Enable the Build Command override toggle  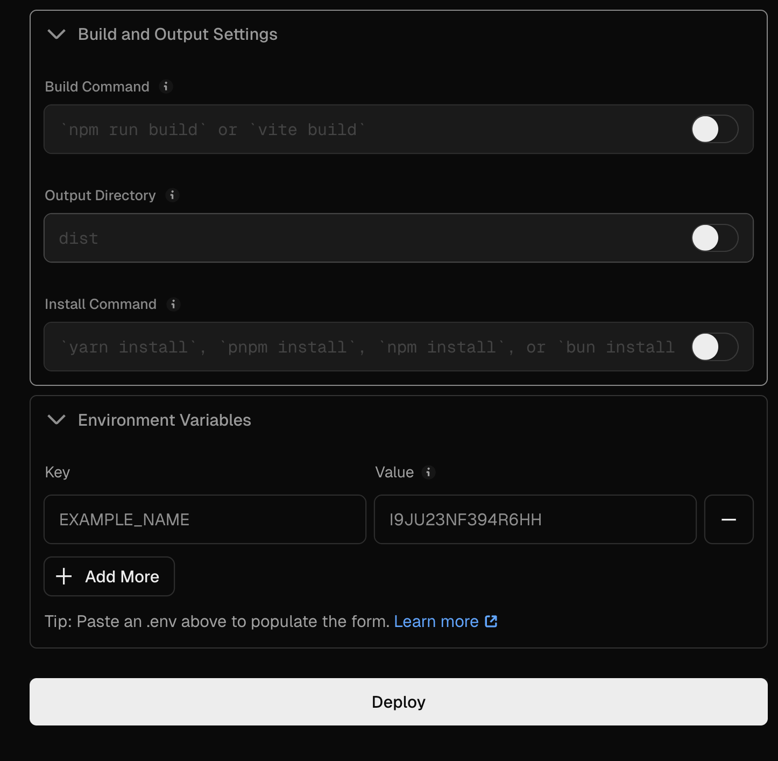(715, 129)
